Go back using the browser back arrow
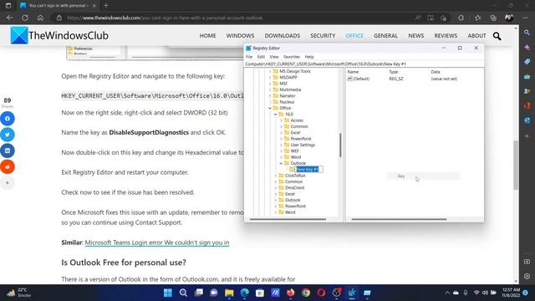This screenshot has height=301, width=535. click(9, 18)
